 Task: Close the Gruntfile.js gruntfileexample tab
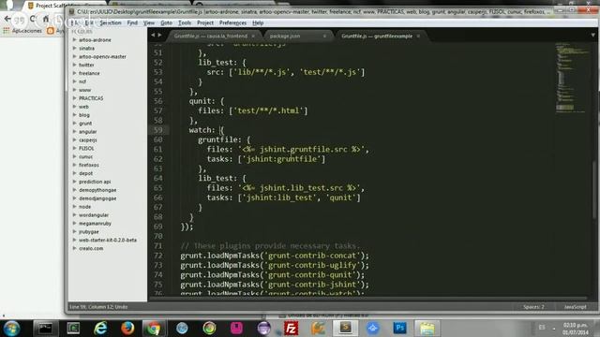(418, 36)
